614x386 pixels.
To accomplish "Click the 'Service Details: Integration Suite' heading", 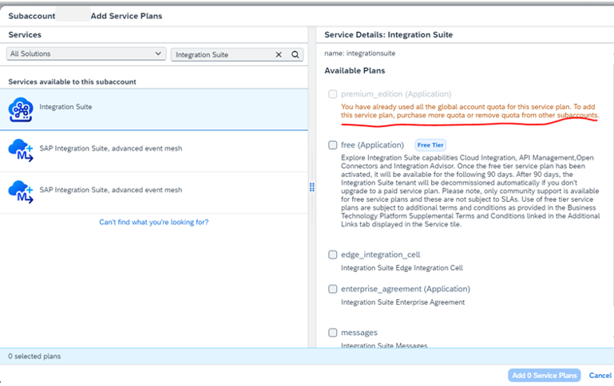I will click(x=389, y=35).
